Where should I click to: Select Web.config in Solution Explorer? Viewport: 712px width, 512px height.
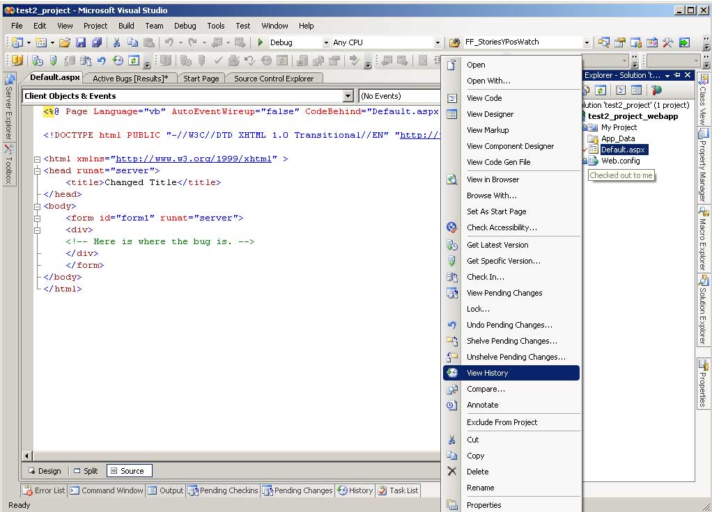tap(620, 161)
